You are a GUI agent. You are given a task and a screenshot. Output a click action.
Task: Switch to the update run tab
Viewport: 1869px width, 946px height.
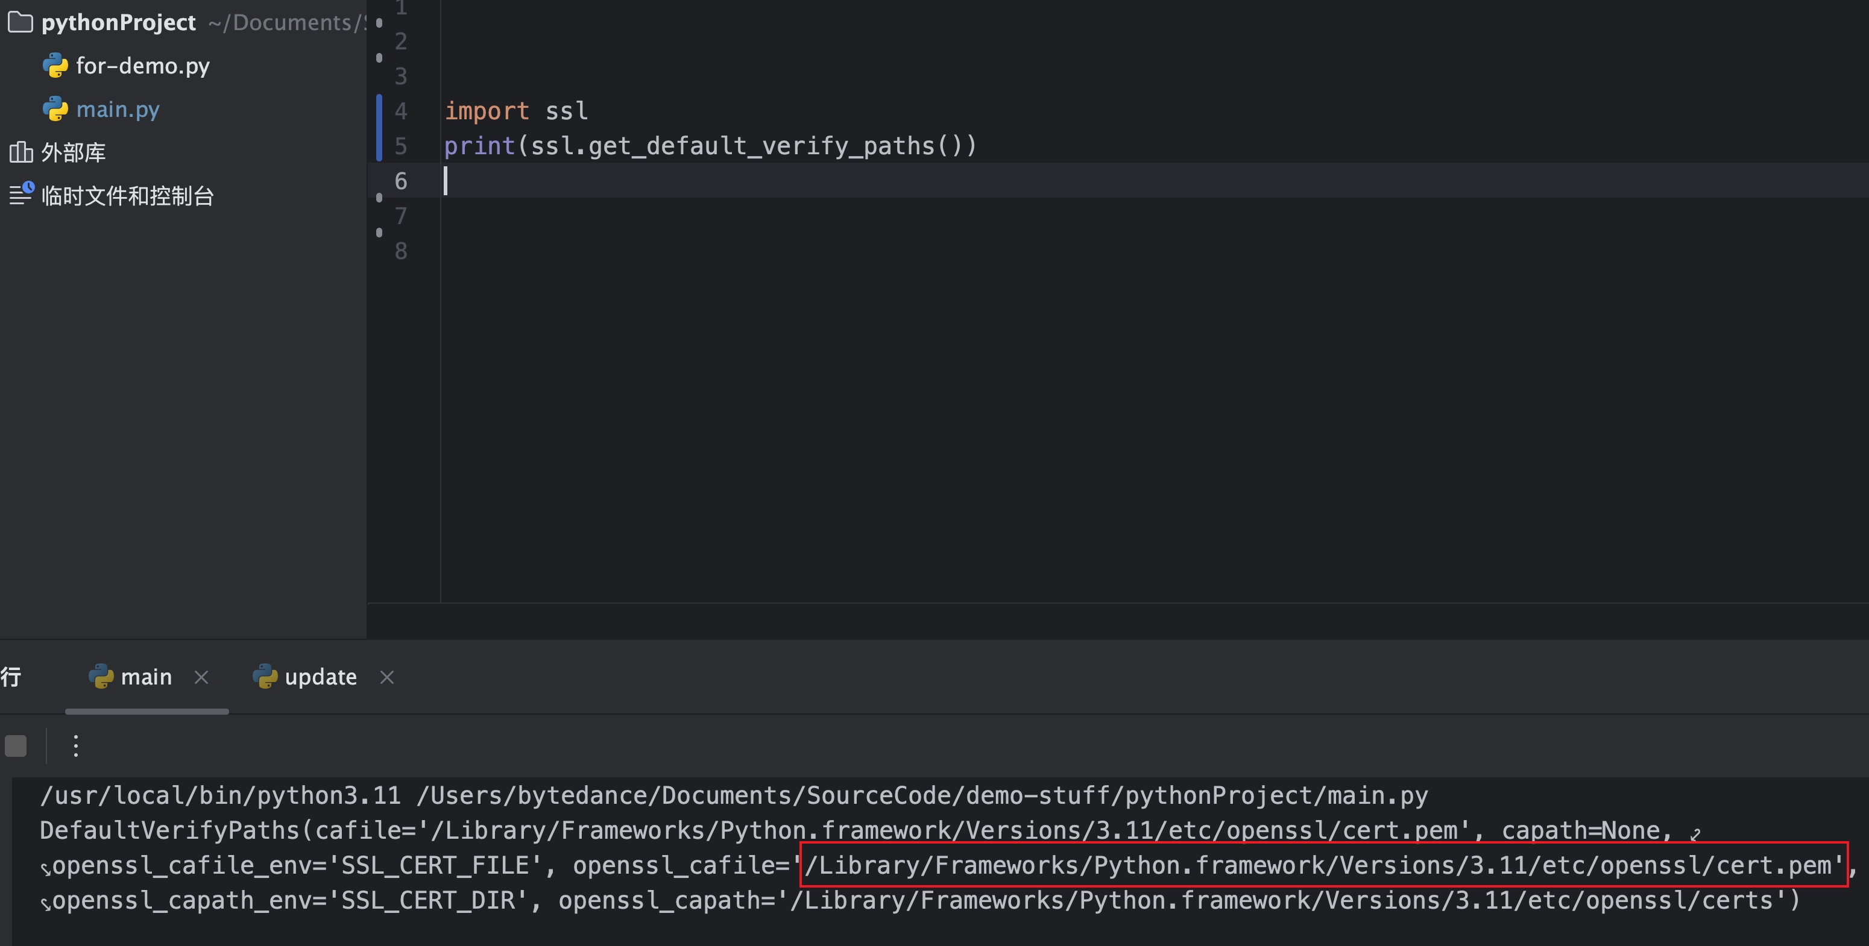pyautogui.click(x=320, y=676)
